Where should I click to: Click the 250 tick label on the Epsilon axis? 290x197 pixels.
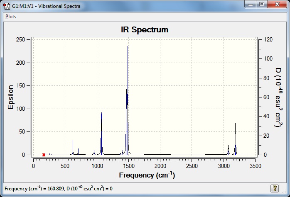(20, 39)
